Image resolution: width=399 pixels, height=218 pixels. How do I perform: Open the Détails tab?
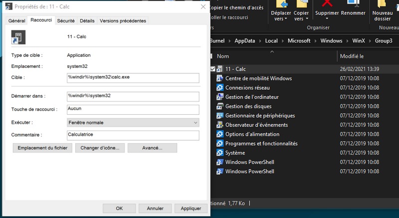click(x=87, y=21)
